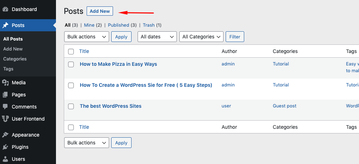Screen dimensions: 359x164
Task: Click the Appearance paintbrush icon
Action: [x=5, y=135]
